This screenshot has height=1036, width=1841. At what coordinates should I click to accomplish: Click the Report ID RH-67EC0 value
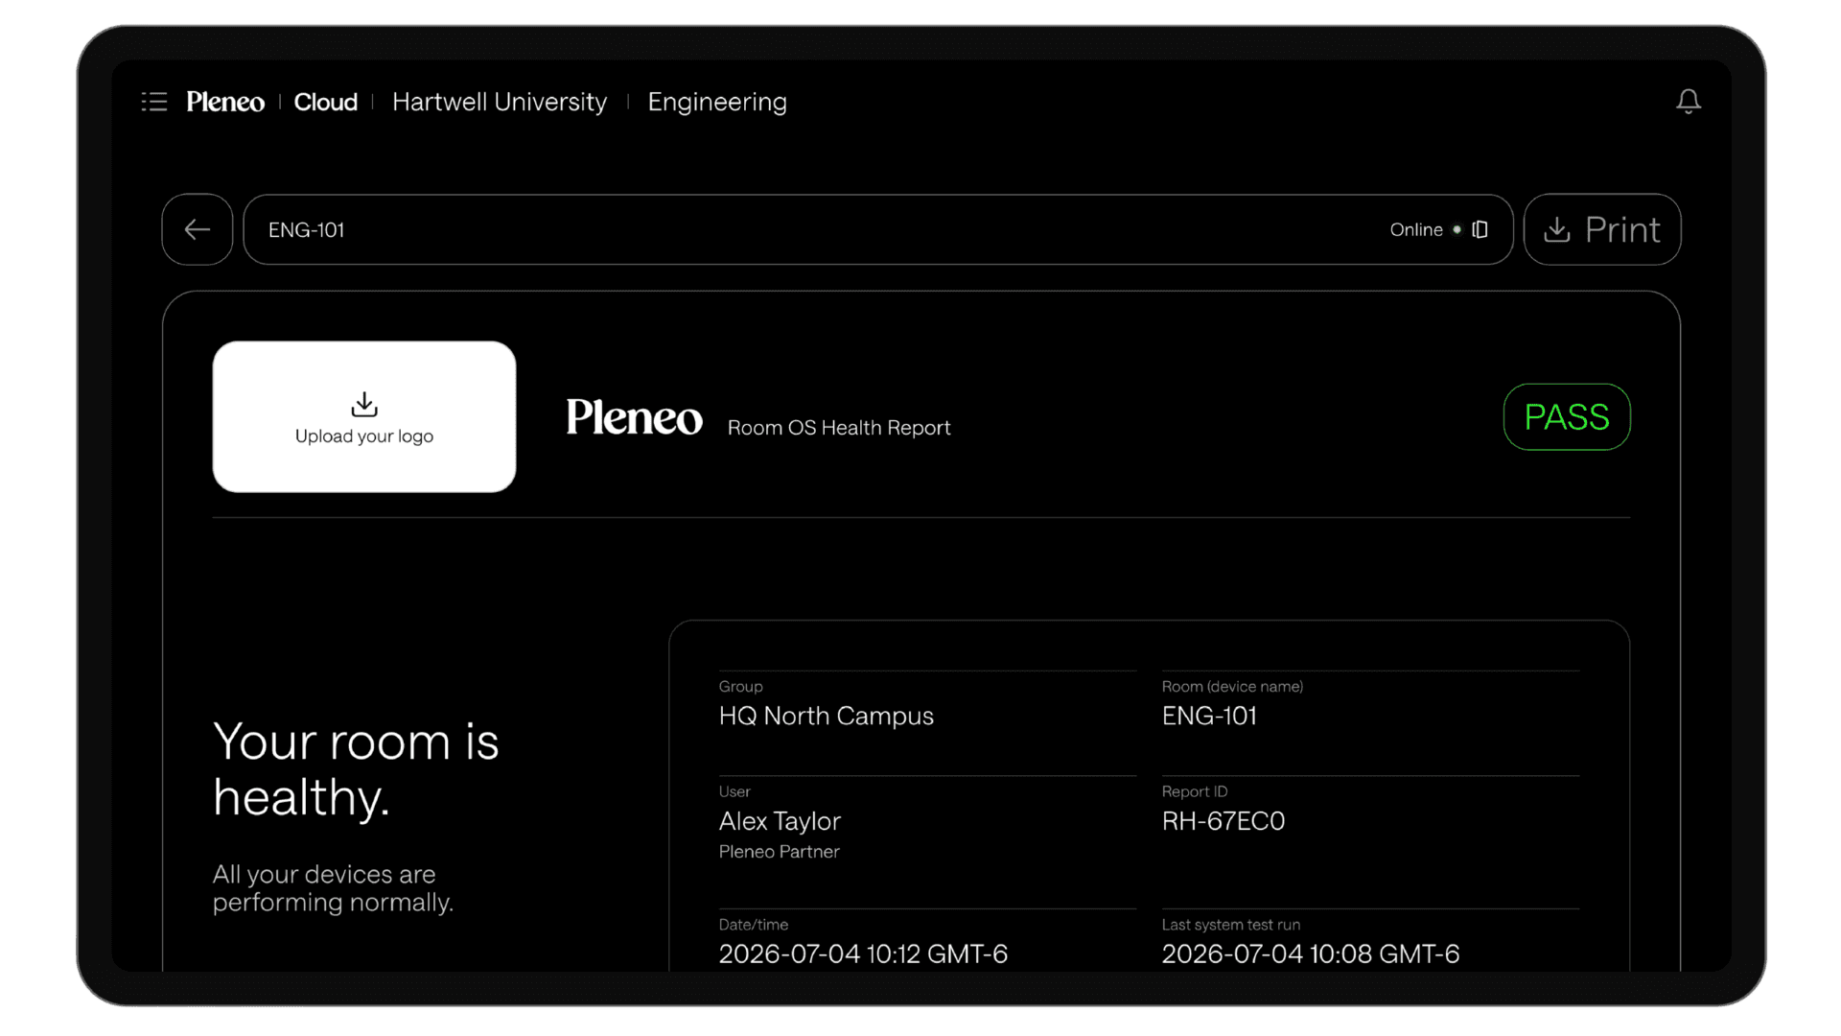click(x=1223, y=821)
